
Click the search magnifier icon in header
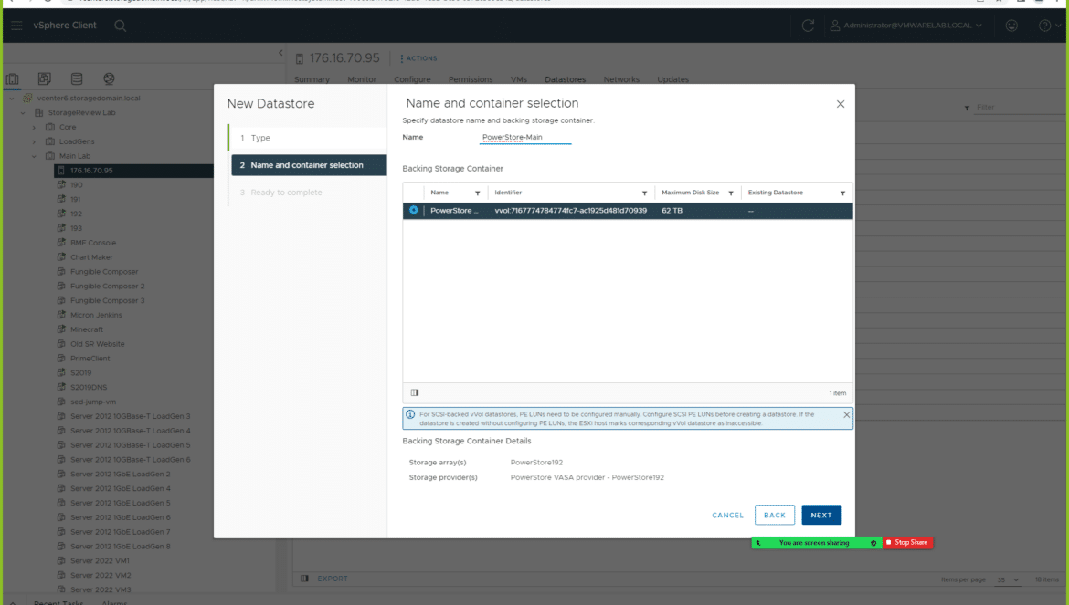point(120,26)
